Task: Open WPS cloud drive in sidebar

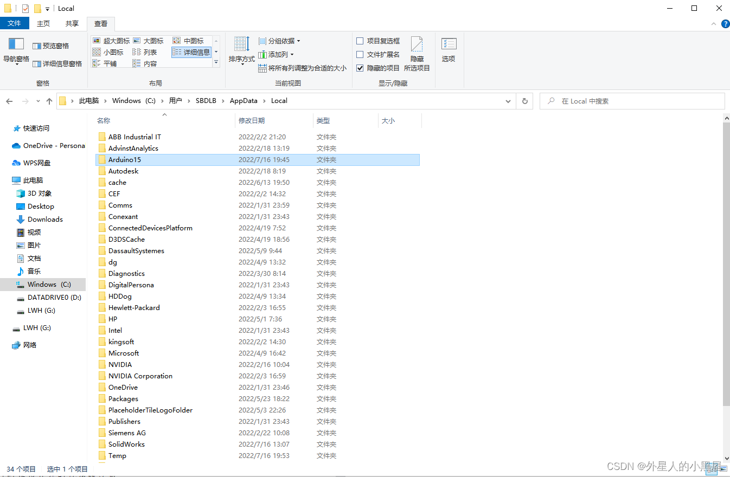Action: [x=31, y=163]
